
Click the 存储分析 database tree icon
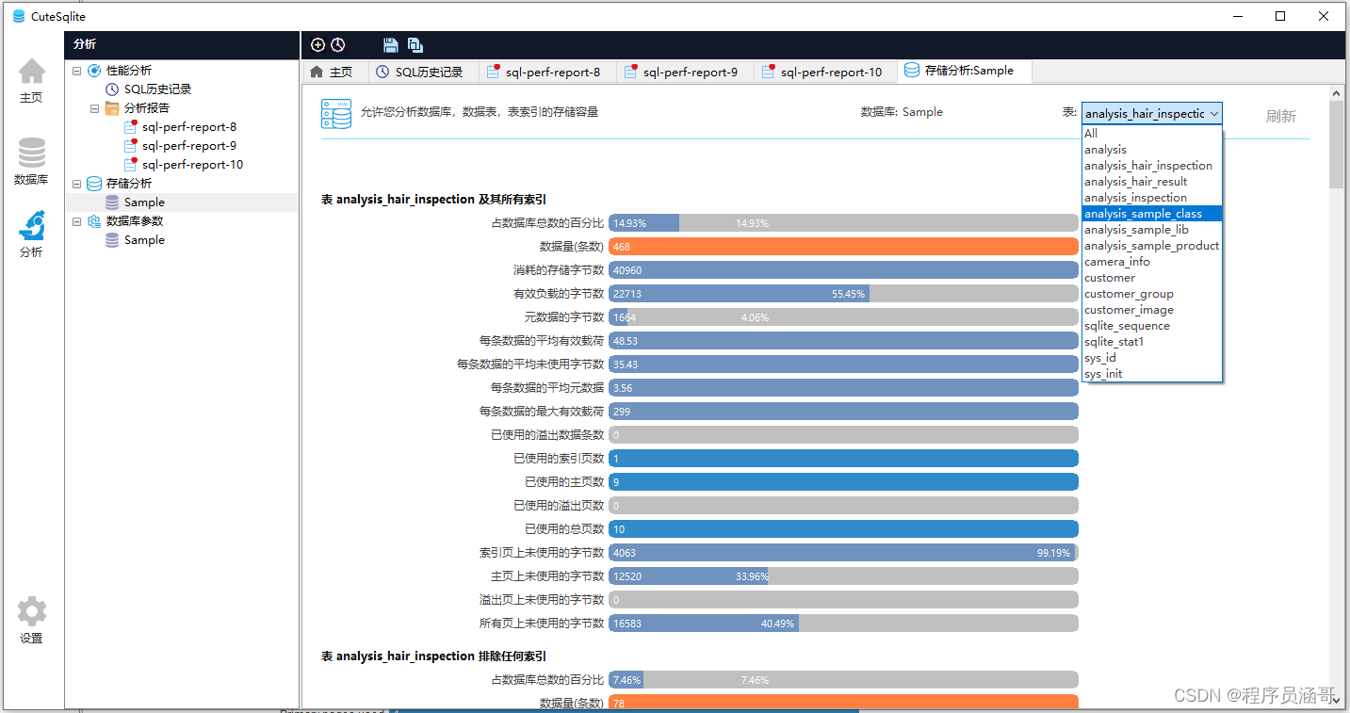[94, 184]
